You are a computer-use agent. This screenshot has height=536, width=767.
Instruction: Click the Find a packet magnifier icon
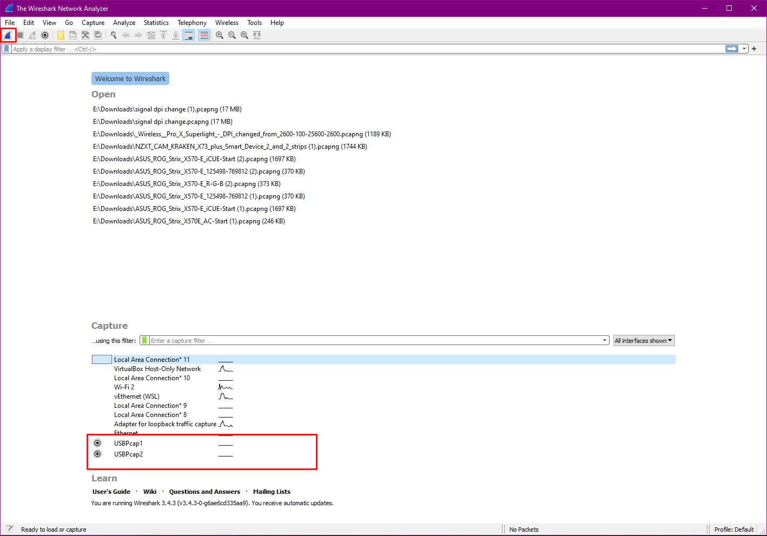point(114,35)
